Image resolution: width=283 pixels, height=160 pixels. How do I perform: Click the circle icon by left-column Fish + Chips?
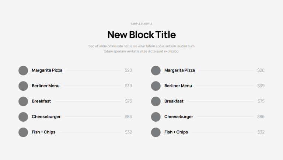tap(23, 132)
